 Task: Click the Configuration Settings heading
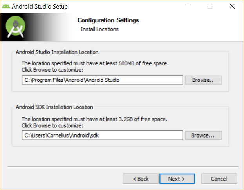108,20
